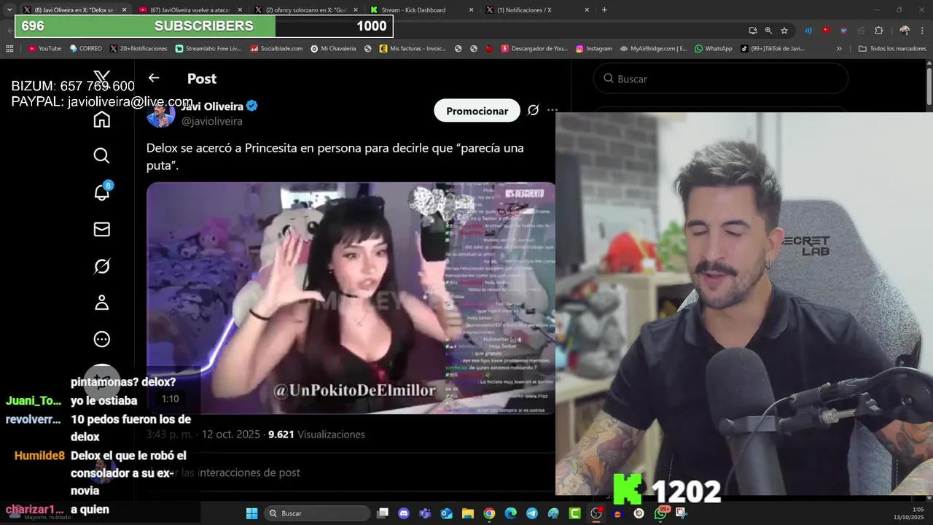Open Microsoft Edge from the taskbar
Viewport: 933px width, 525px height.
pos(511,513)
